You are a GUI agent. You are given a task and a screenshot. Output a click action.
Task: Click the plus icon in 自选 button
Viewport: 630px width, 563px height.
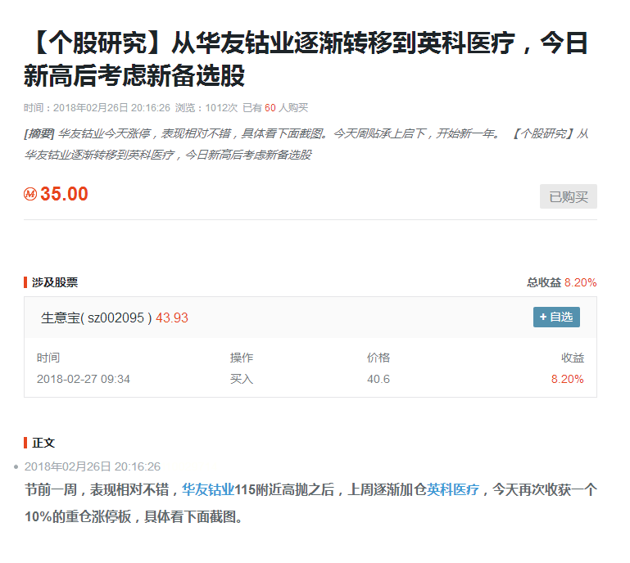(x=543, y=318)
